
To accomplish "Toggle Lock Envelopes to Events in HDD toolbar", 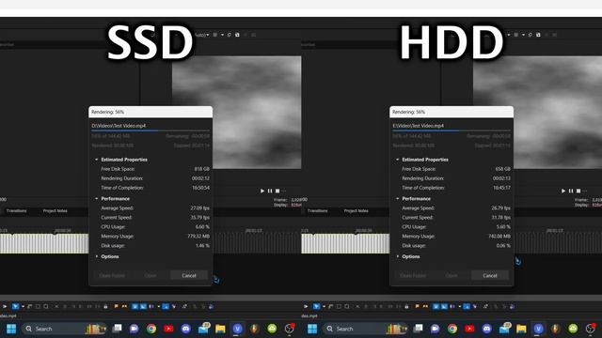I will [x=467, y=306].
